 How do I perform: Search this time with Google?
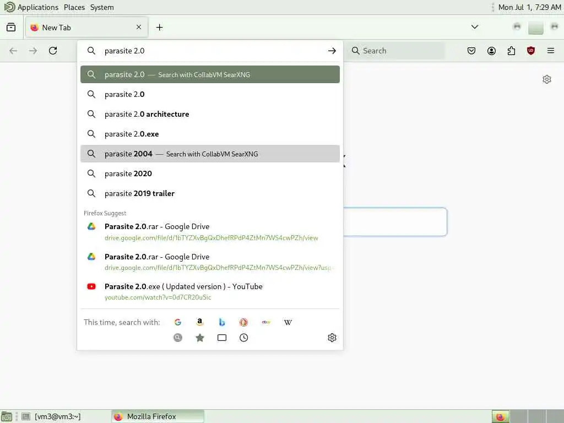pyautogui.click(x=178, y=322)
